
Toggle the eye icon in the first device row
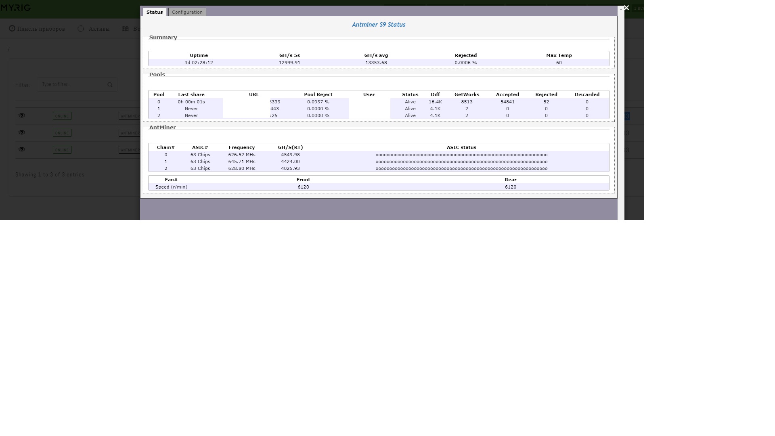tap(22, 115)
